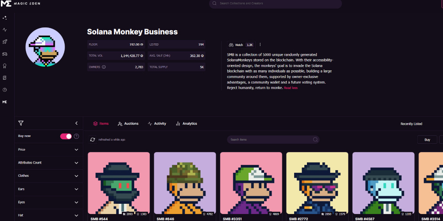
Task: Expand the Eyes filter
Action: click(x=49, y=202)
